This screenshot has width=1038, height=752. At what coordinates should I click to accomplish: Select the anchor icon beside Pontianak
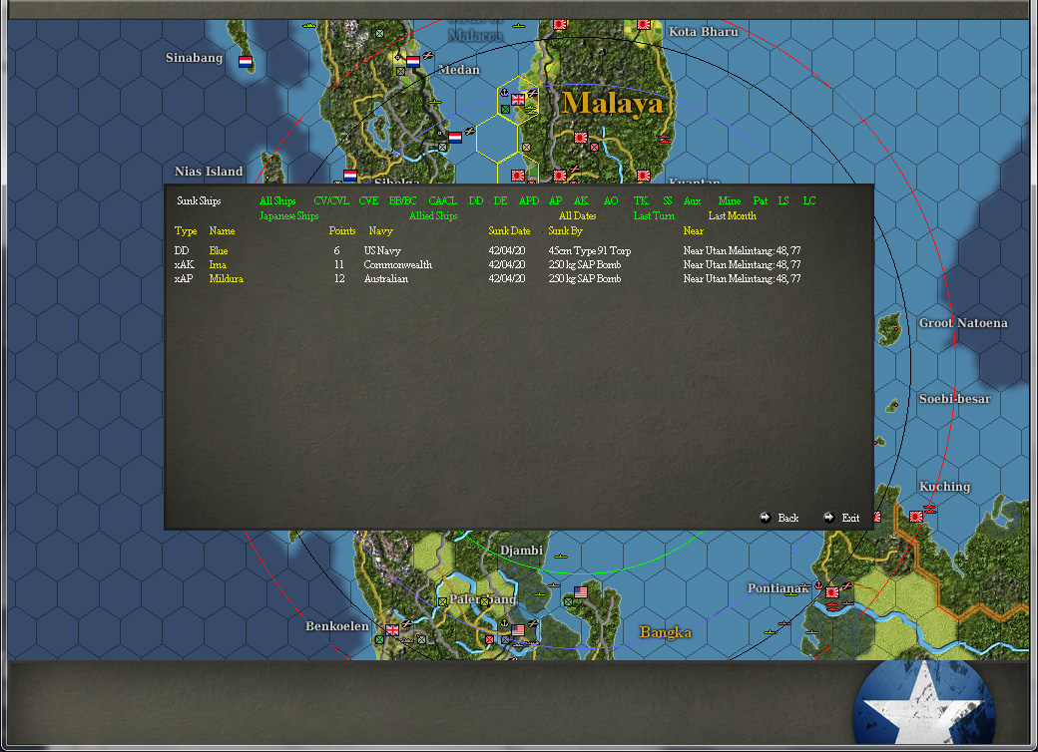tap(817, 587)
